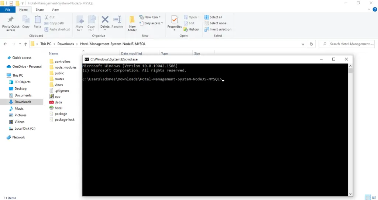Select the node_modules folder

(x=65, y=67)
